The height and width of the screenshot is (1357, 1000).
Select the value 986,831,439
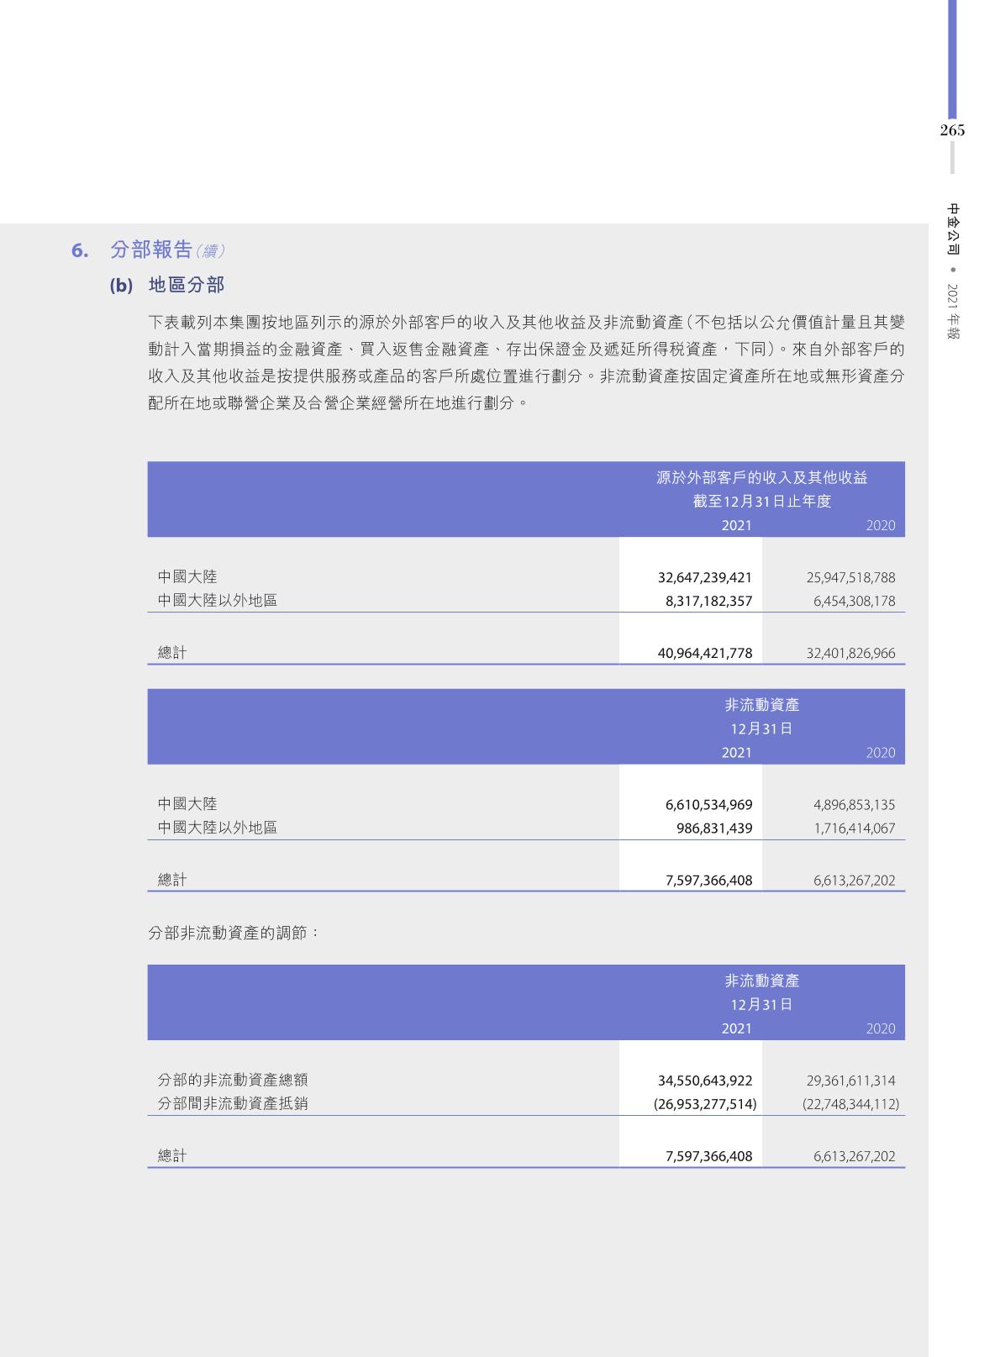pos(714,828)
